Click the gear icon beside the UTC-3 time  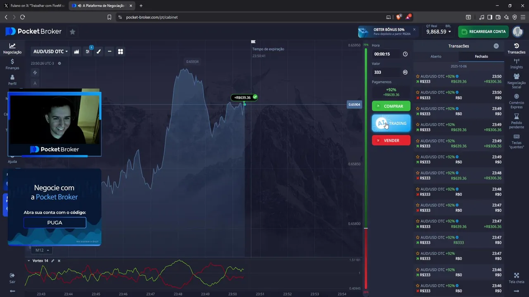pos(60,64)
